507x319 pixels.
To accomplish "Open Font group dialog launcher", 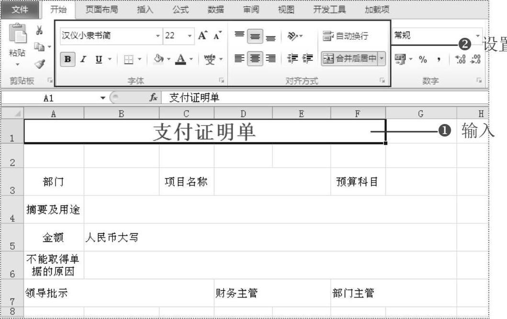I will click(x=222, y=80).
